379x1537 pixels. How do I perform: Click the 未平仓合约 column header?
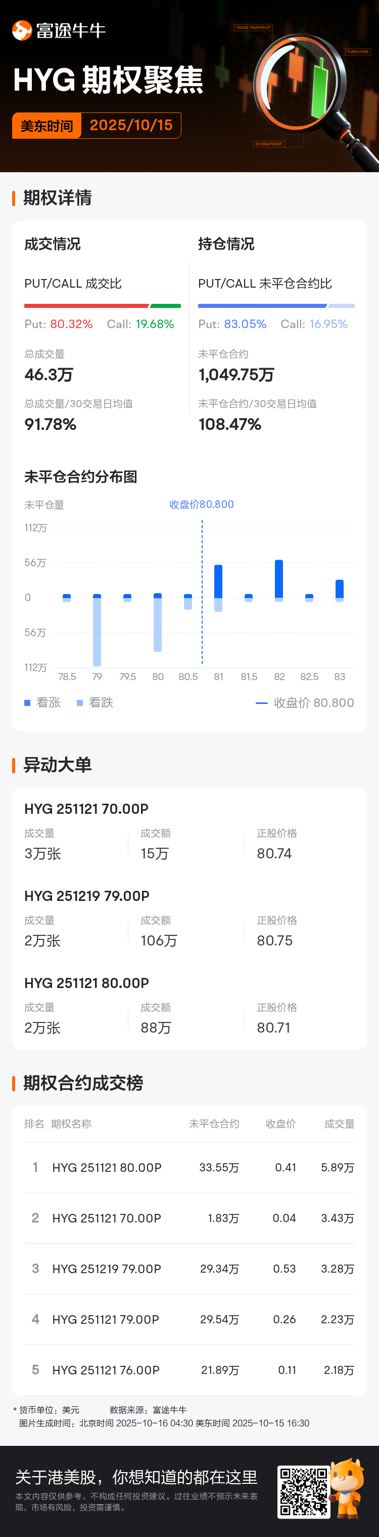[x=214, y=1124]
